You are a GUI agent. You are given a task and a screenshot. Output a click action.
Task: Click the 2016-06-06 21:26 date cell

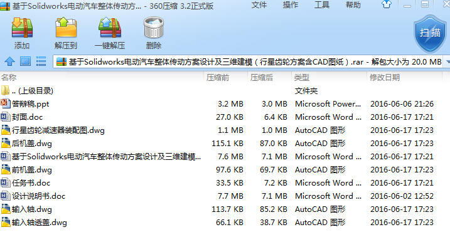tap(402, 104)
